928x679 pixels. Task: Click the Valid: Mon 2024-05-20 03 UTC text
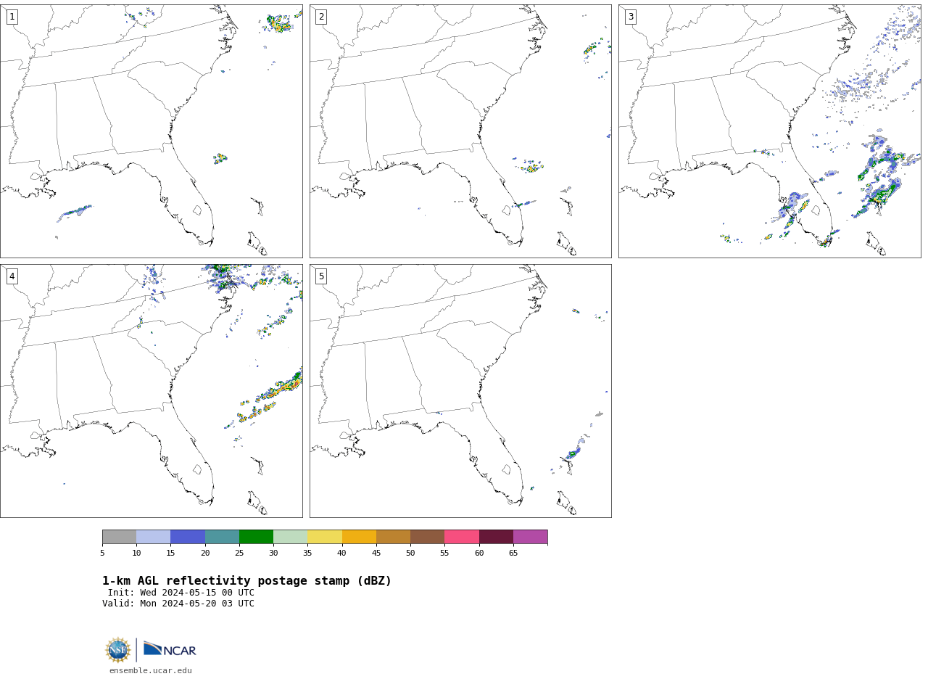pyautogui.click(x=178, y=604)
